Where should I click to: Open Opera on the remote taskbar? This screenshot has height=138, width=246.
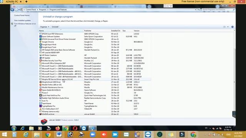(x=75, y=128)
